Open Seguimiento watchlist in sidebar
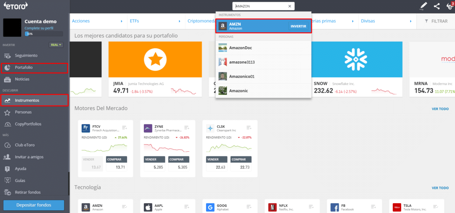The image size is (455, 213). 26,55
